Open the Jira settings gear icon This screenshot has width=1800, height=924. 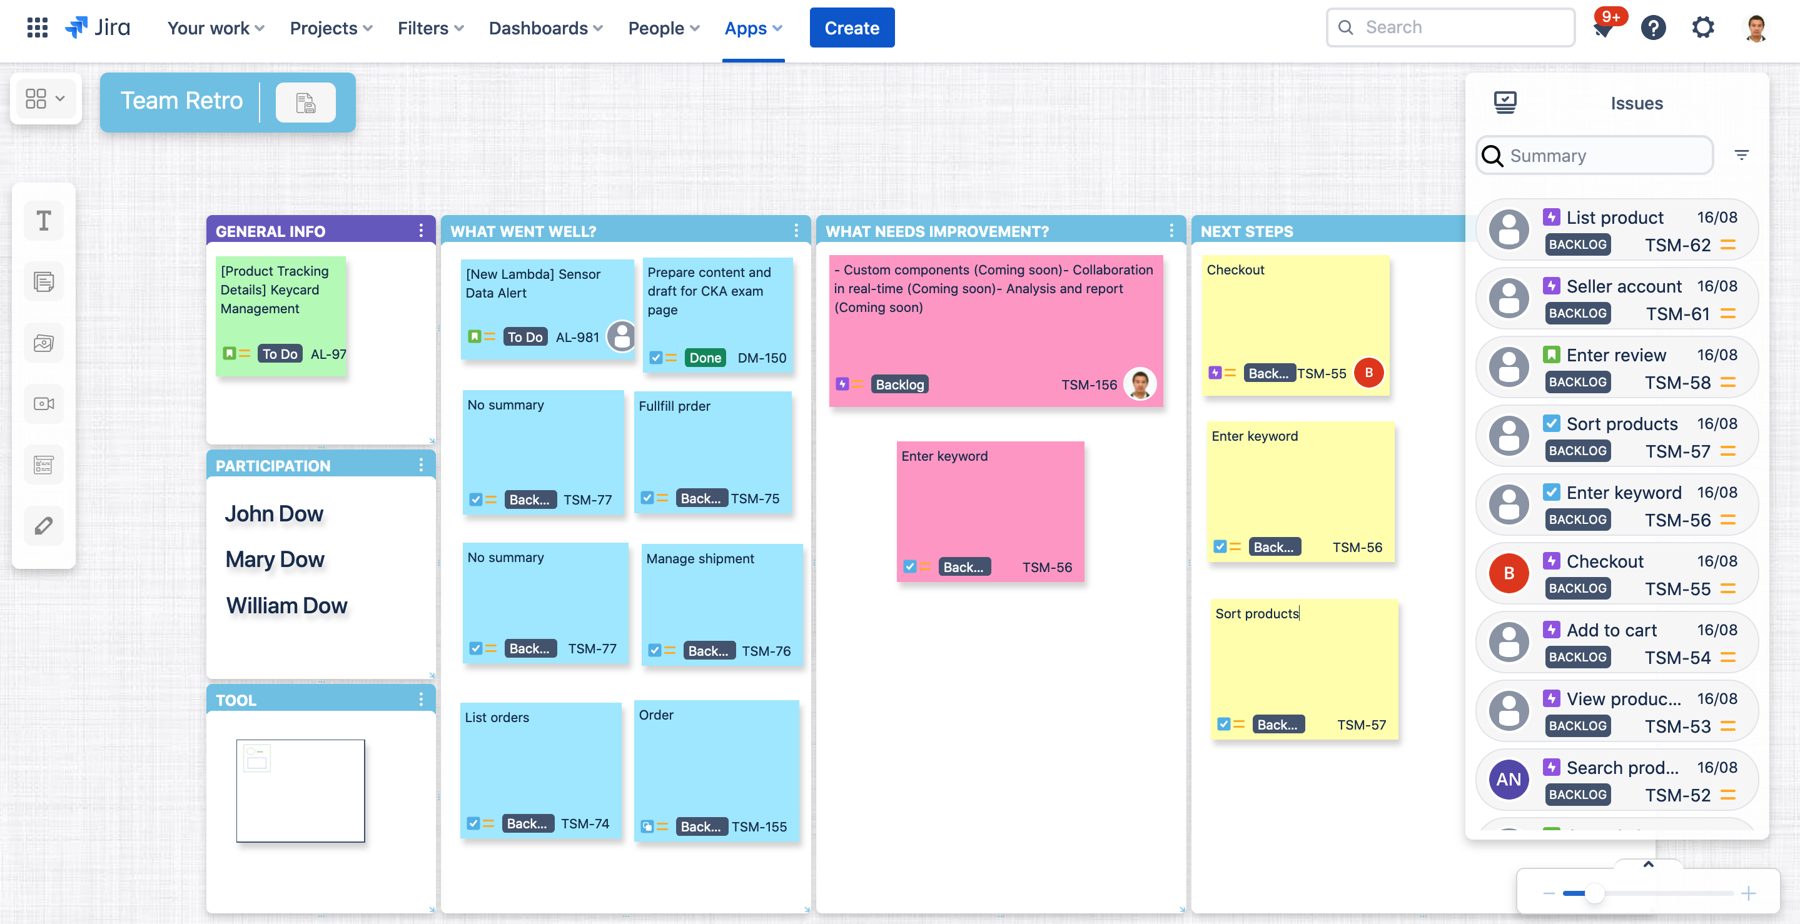click(x=1703, y=28)
